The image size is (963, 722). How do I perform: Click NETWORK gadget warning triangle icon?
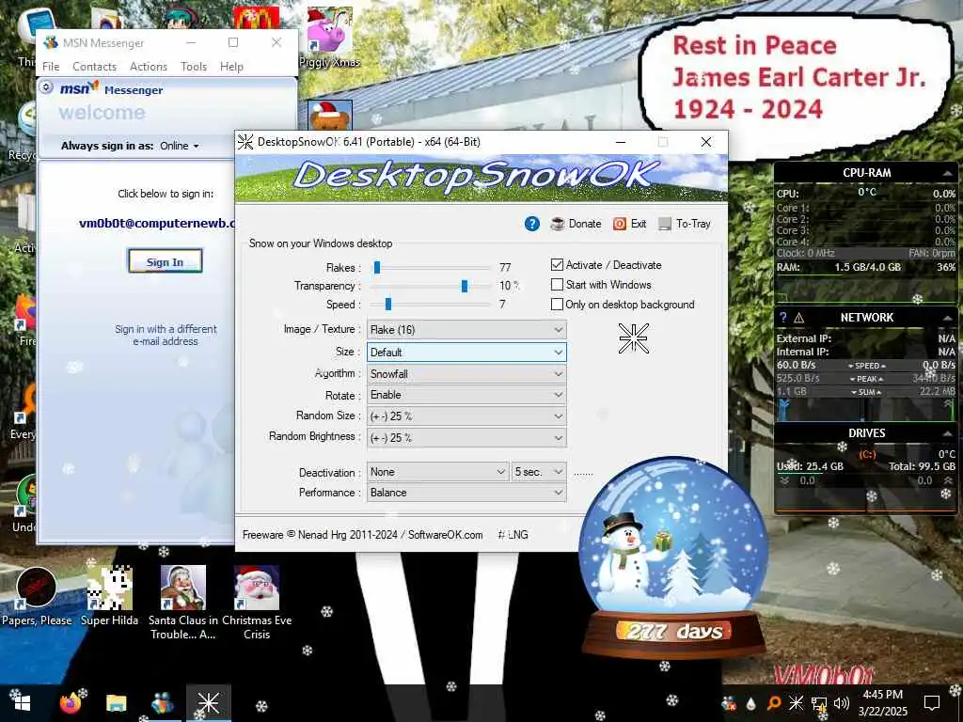(x=799, y=318)
